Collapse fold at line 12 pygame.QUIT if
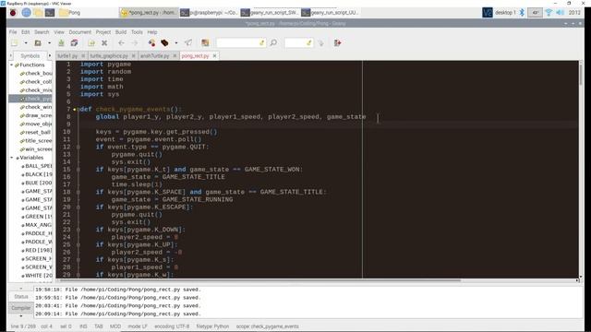The image size is (591, 332). point(78,147)
